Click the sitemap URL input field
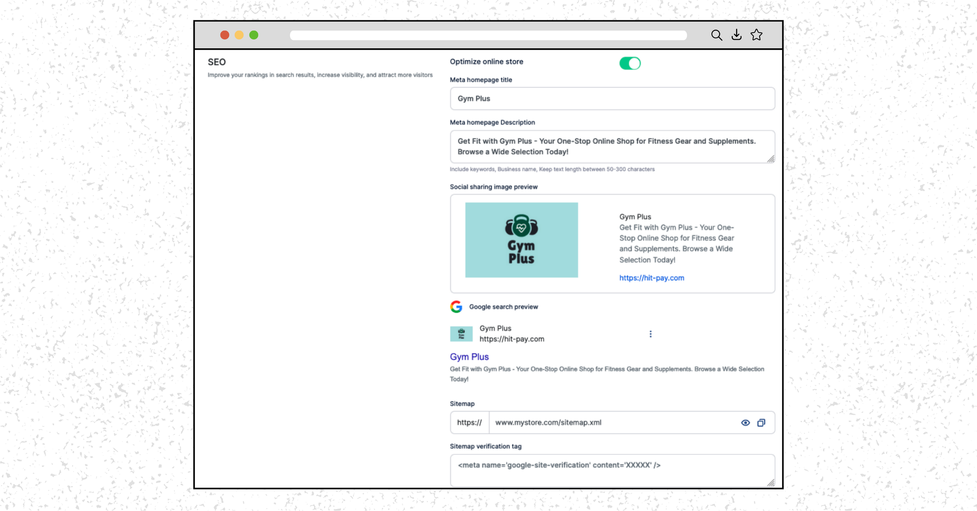977x511 pixels. pyautogui.click(x=613, y=423)
